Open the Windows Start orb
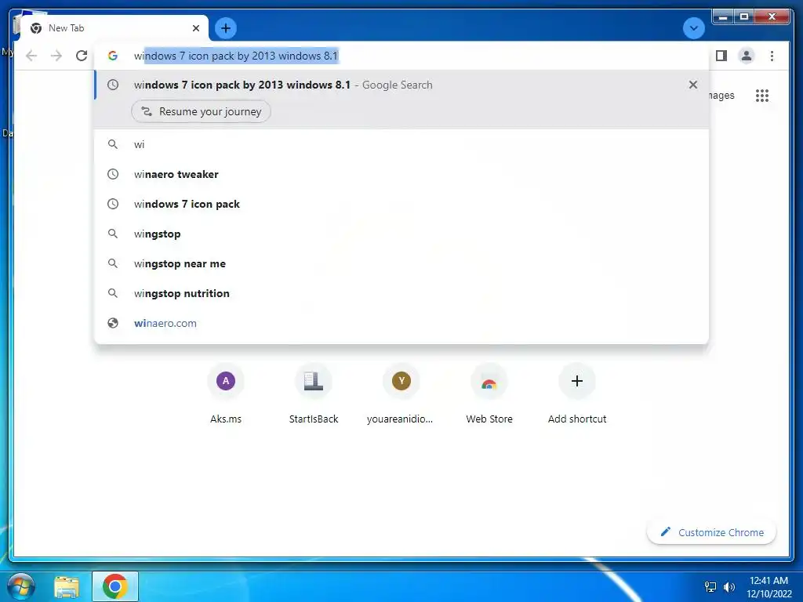Image resolution: width=803 pixels, height=602 pixels. [x=20, y=586]
